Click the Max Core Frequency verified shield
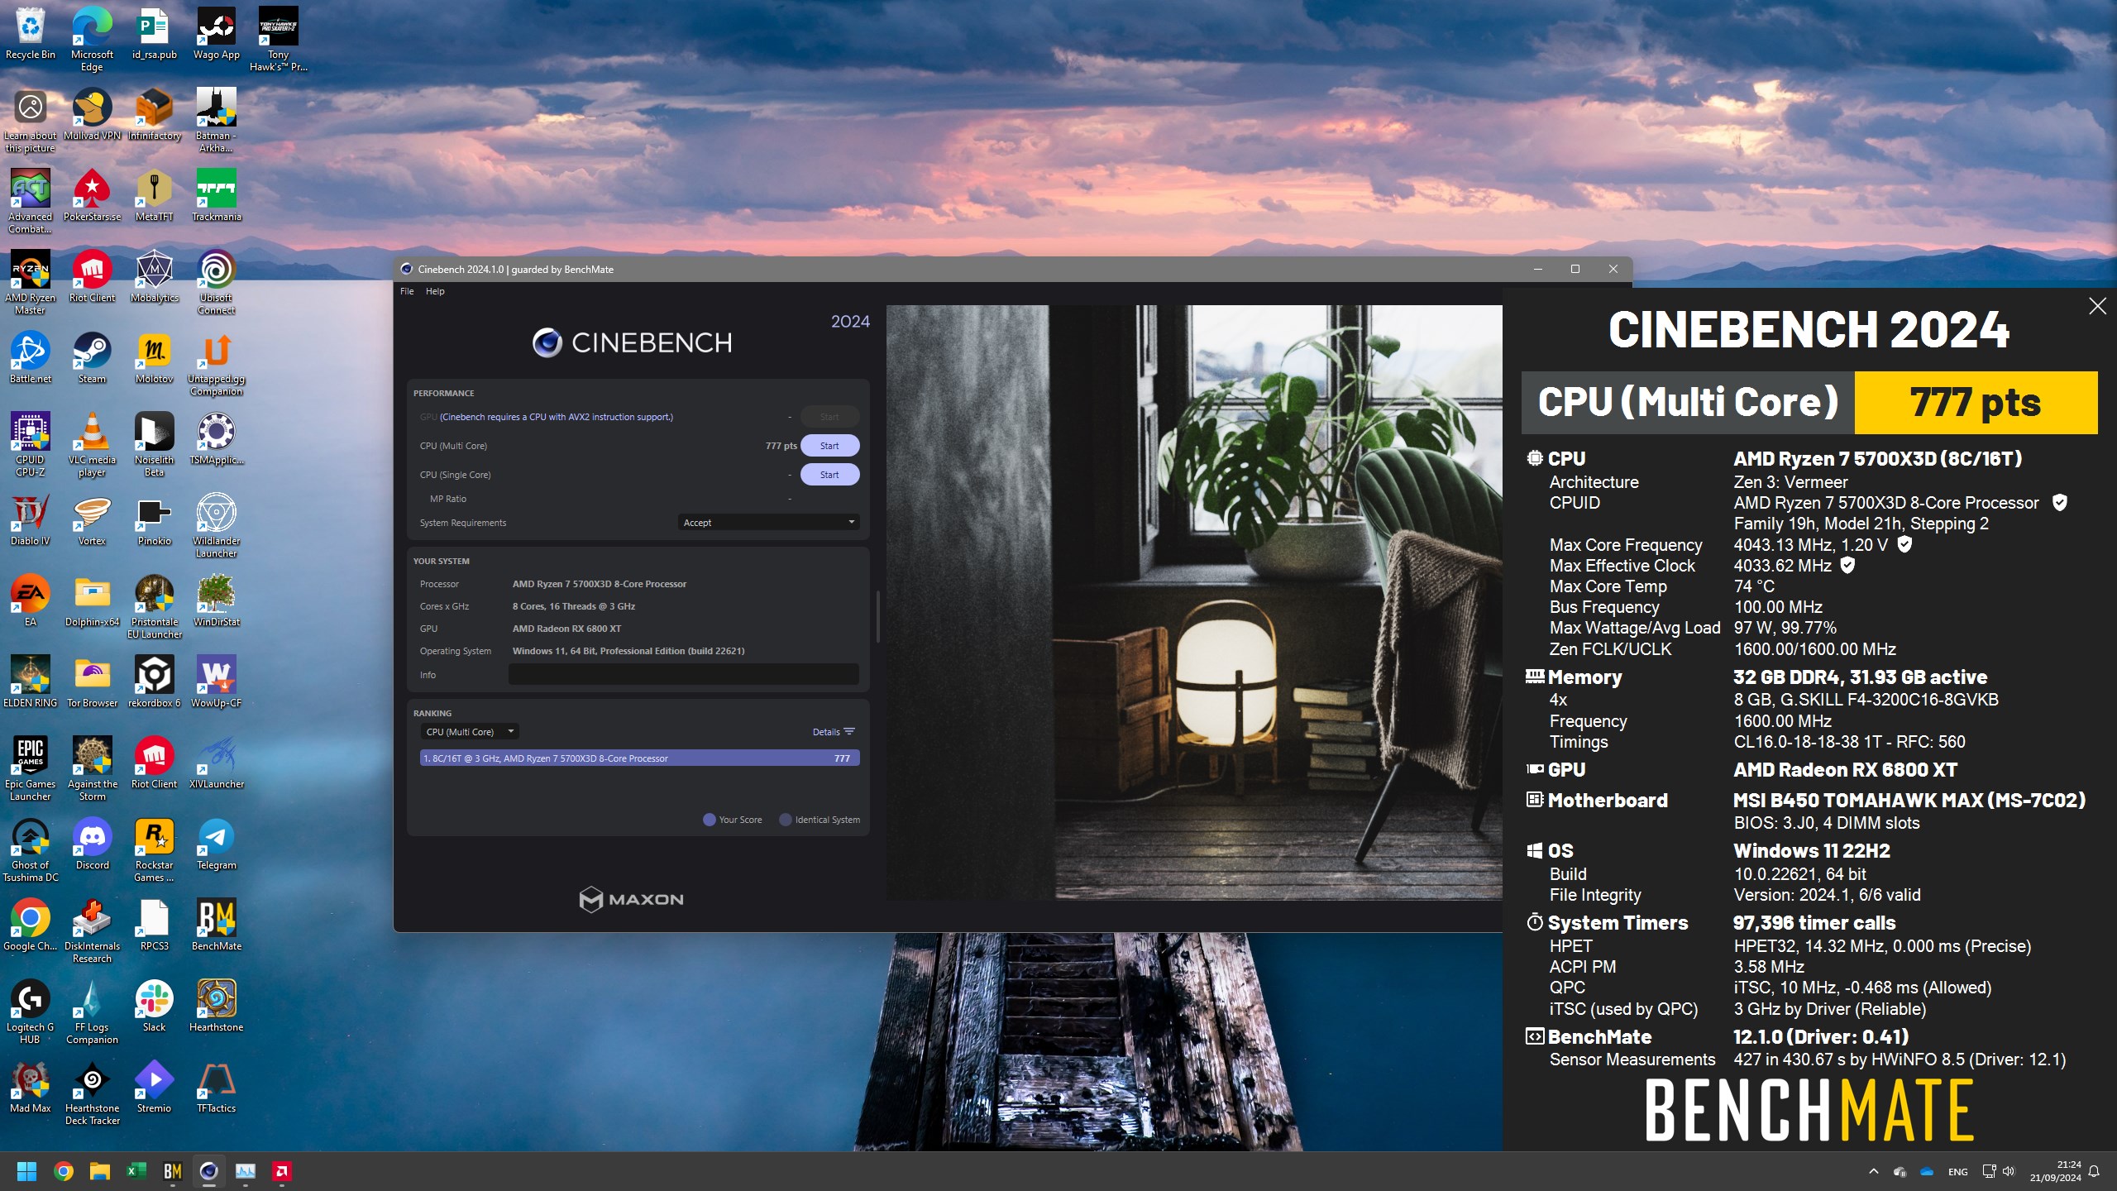The height and width of the screenshot is (1191, 2117). 1904,544
